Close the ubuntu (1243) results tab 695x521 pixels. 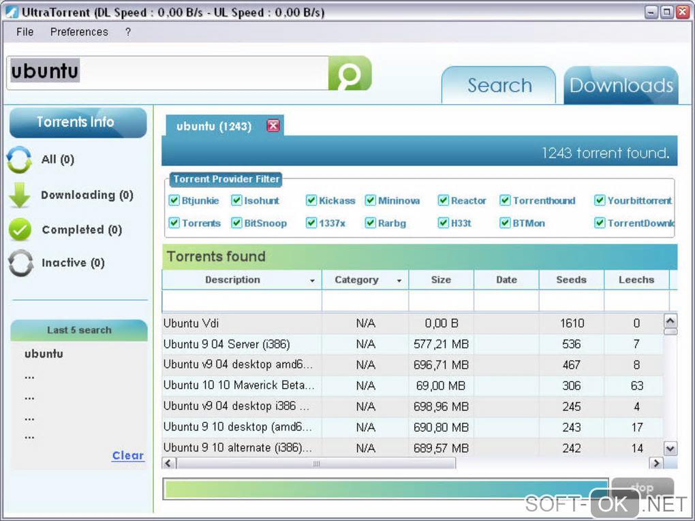point(273,126)
